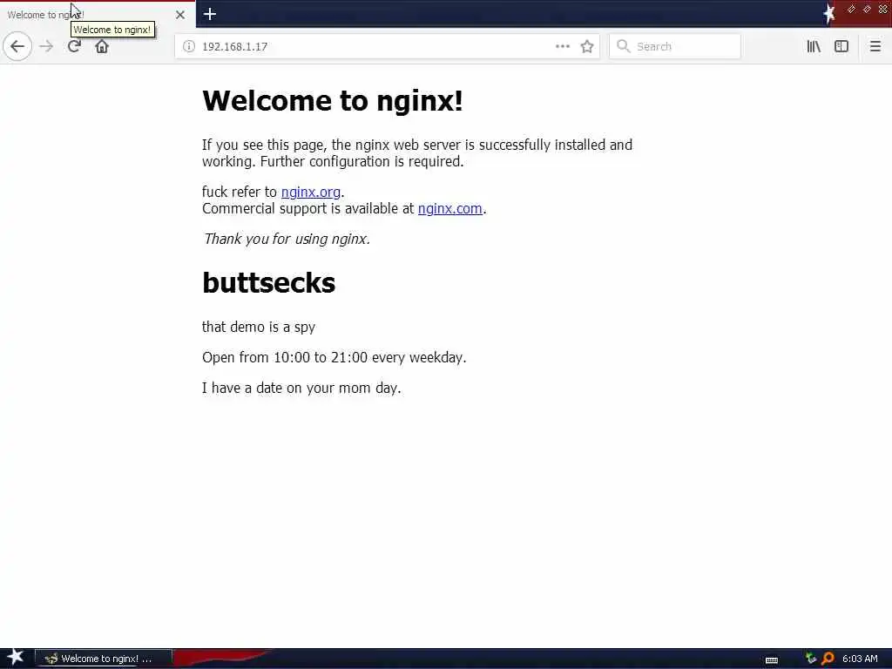Close the Welcome to nginx tab
This screenshot has height=669, width=892.
tap(179, 15)
